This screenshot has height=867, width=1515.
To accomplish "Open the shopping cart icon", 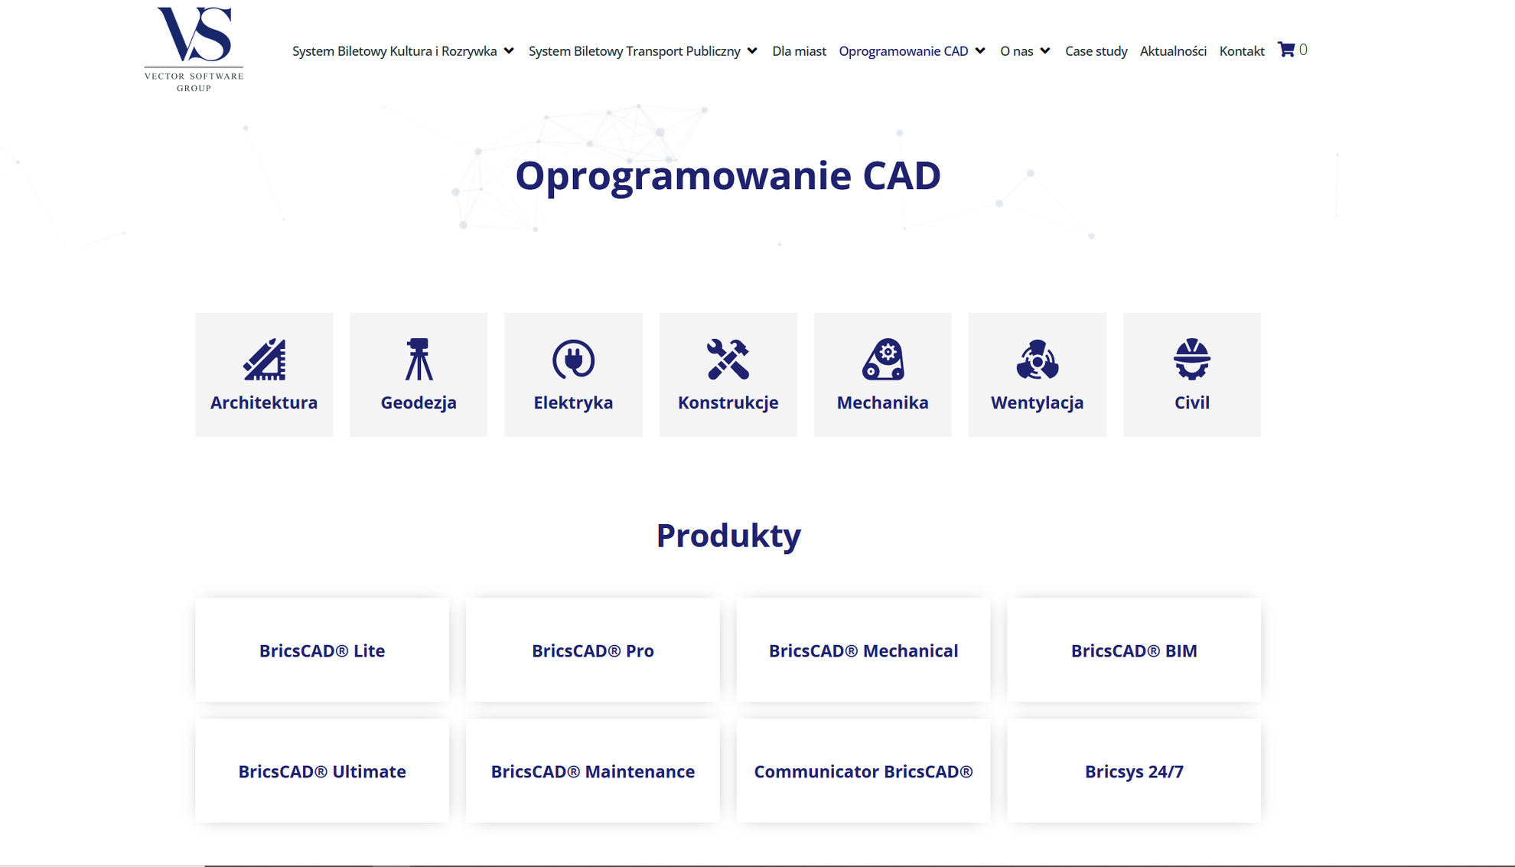I will [x=1286, y=50].
